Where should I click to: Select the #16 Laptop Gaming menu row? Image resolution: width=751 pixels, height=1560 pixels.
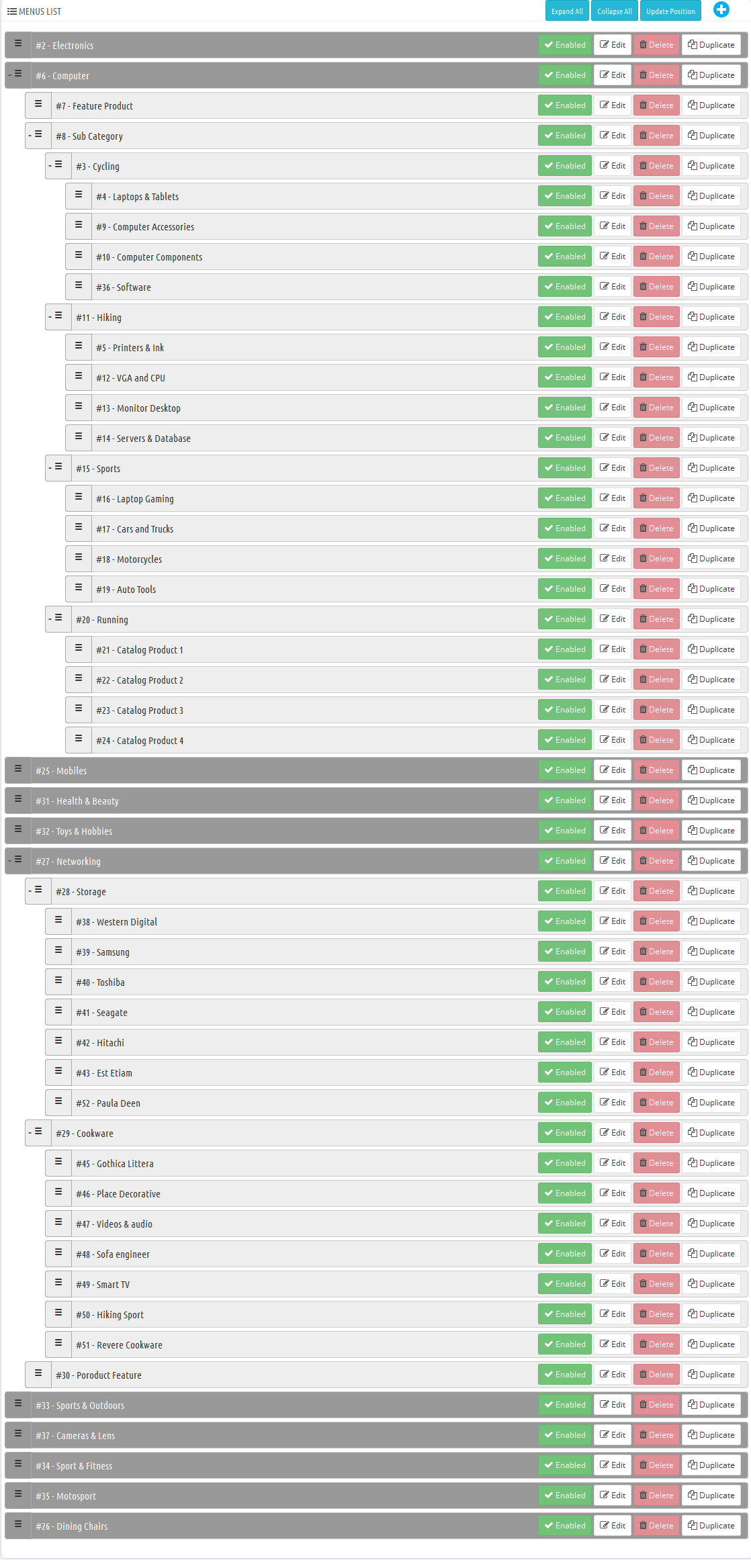click(x=406, y=498)
